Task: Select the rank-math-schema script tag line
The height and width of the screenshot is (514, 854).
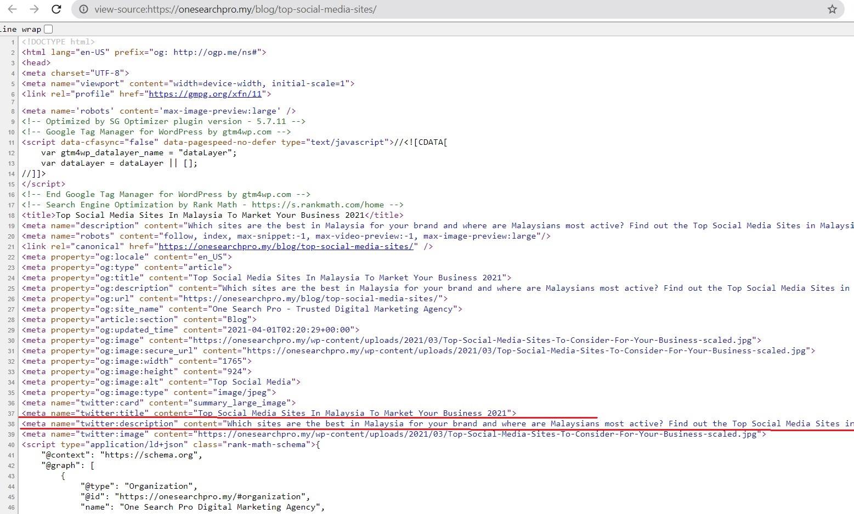Action: point(171,444)
